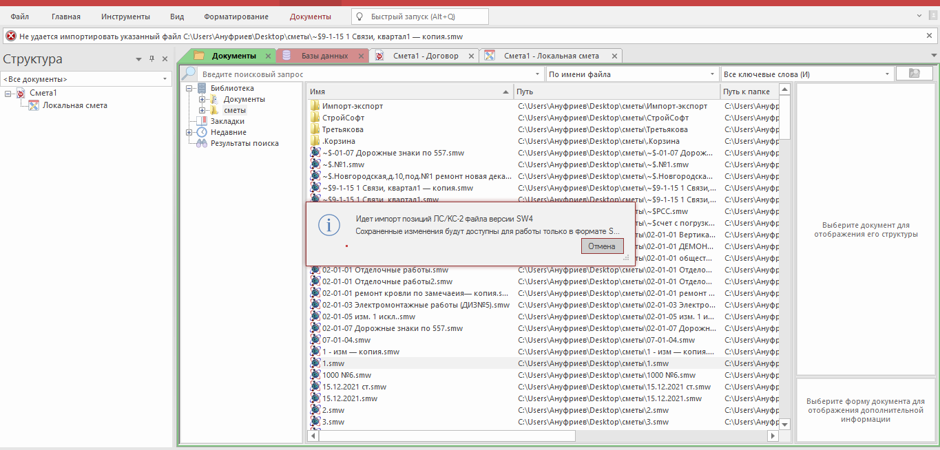Open the search query history dropdown arrow

538,74
